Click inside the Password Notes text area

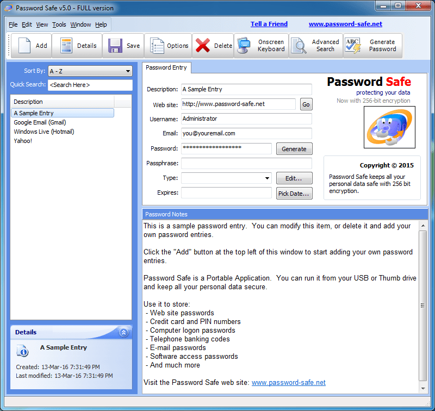(x=280, y=307)
